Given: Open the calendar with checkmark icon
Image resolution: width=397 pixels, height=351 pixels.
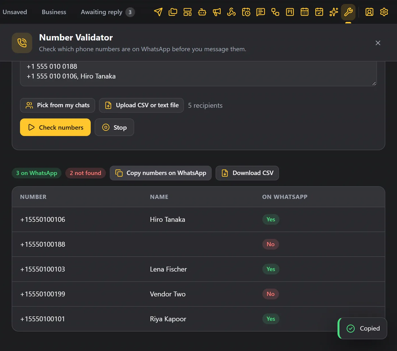Looking at the screenshot, I should 319,12.
